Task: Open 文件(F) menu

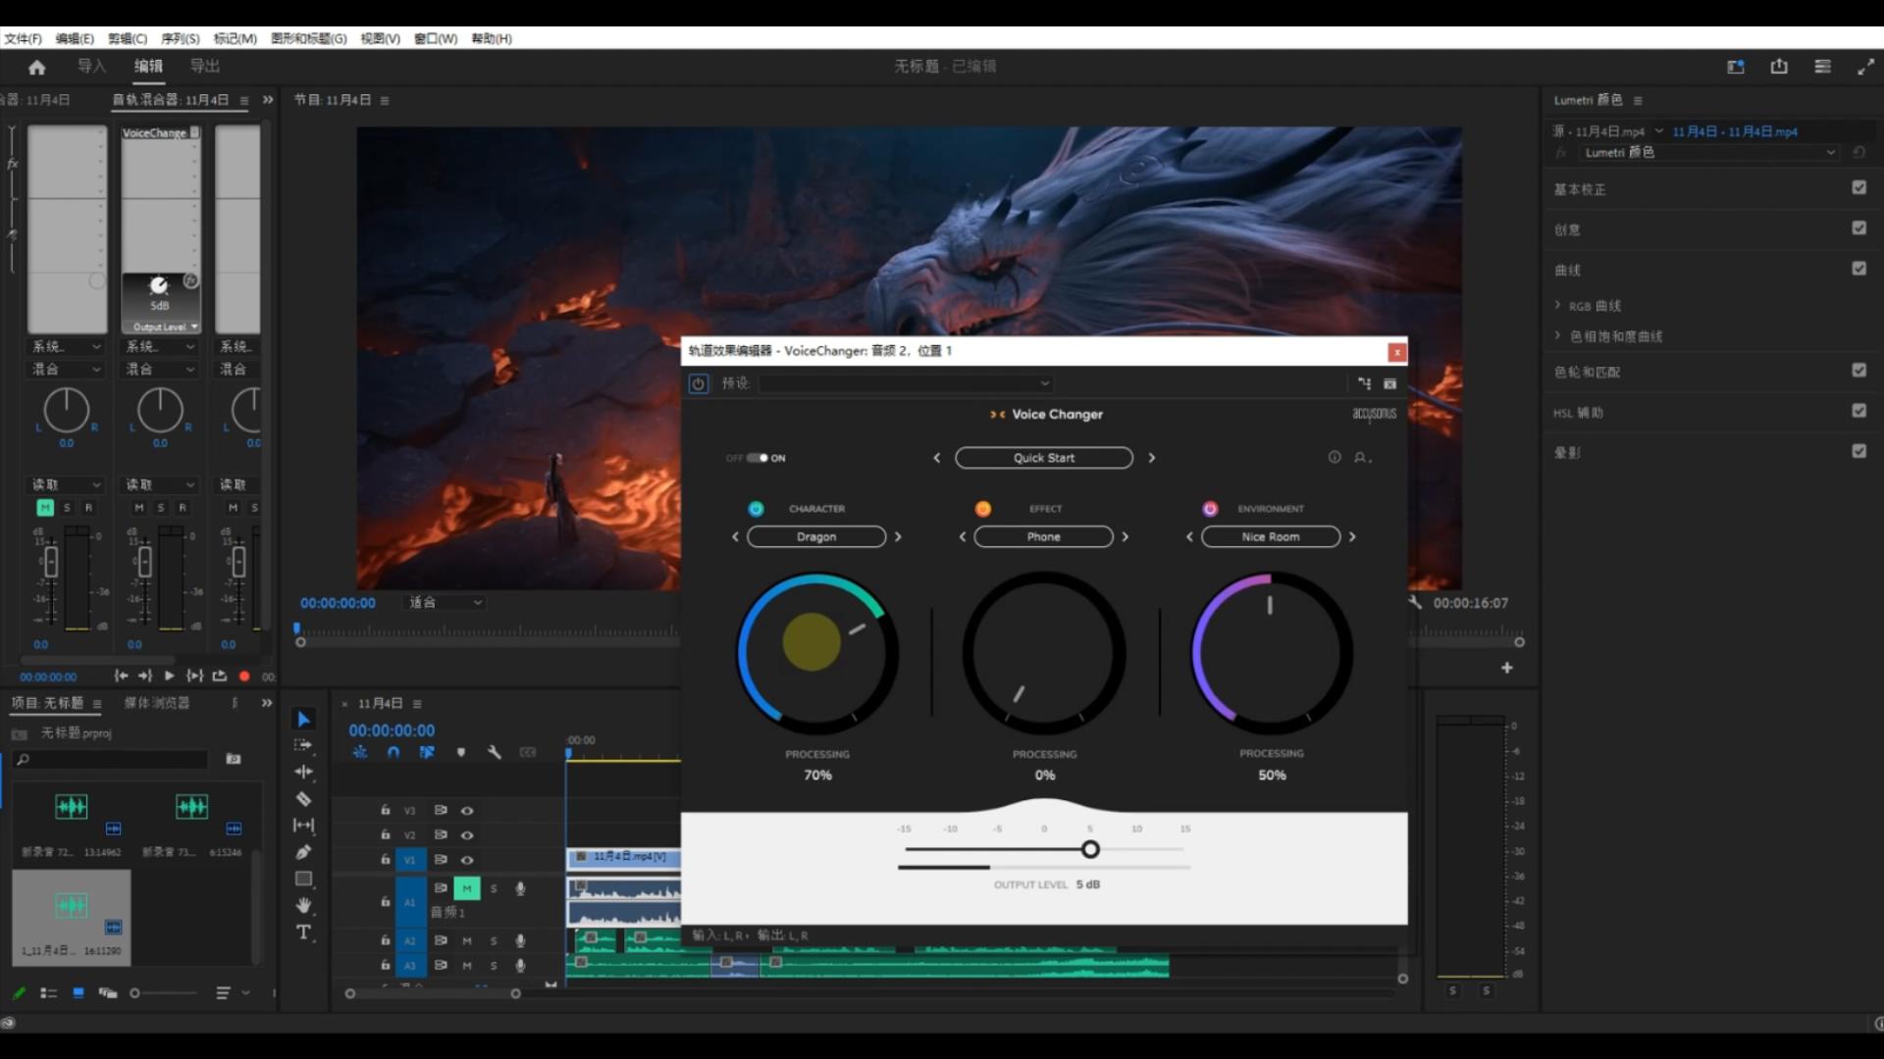Action: [x=24, y=38]
